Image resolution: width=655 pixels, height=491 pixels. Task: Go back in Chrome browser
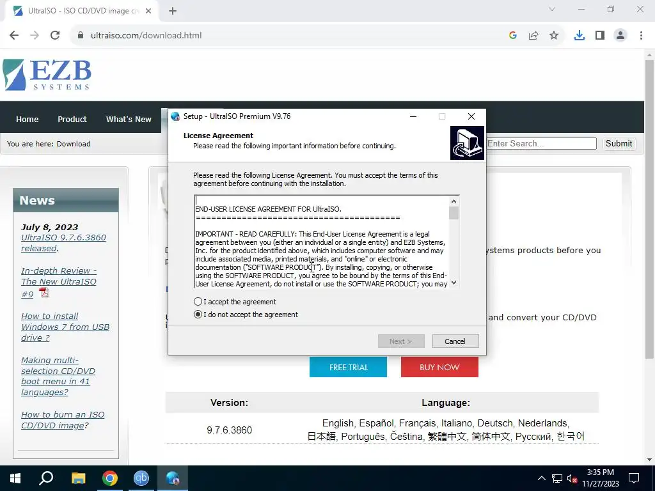tap(14, 35)
